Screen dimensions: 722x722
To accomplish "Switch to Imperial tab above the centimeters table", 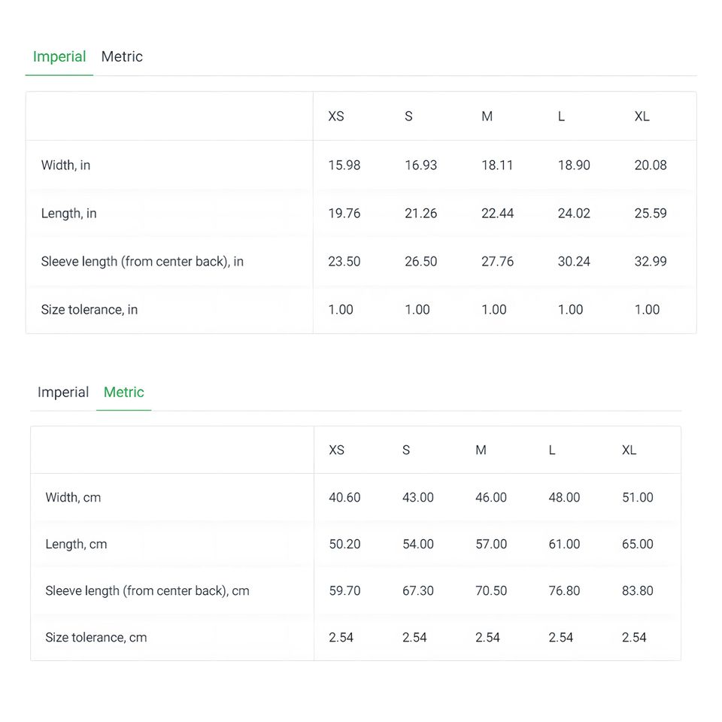I will point(63,393).
